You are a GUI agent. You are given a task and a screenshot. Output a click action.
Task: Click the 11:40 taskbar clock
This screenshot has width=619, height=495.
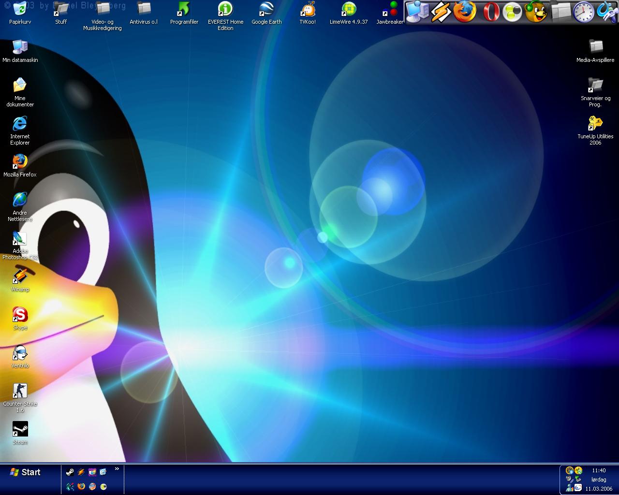point(599,470)
